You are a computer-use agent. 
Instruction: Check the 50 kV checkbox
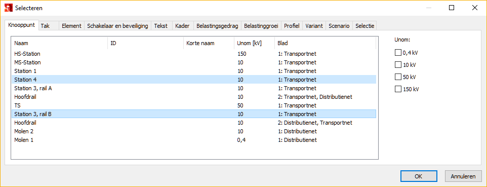point(398,77)
